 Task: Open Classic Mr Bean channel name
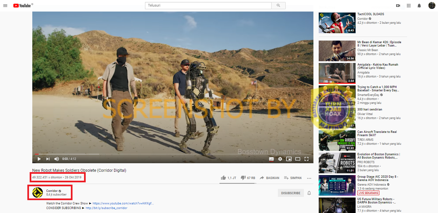click(367, 50)
